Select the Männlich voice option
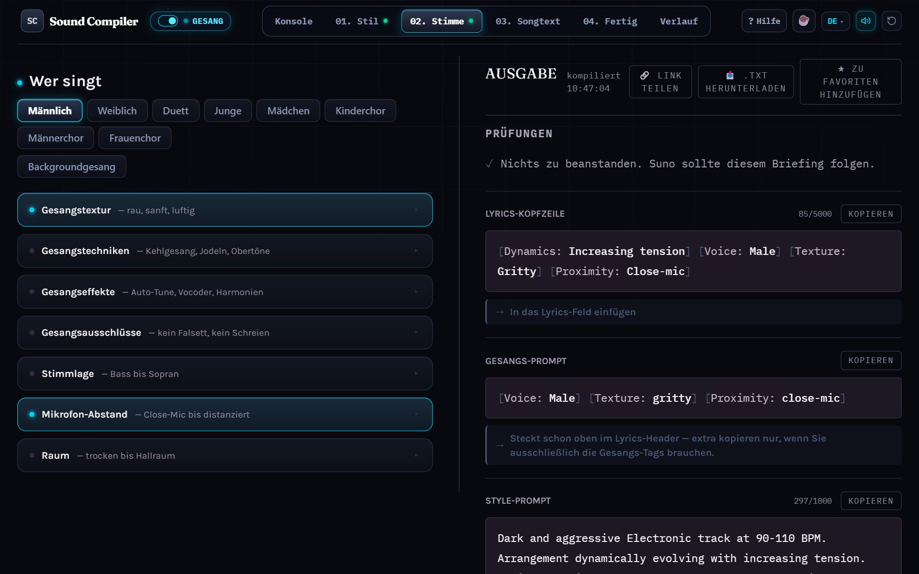The width and height of the screenshot is (919, 574). click(x=50, y=110)
